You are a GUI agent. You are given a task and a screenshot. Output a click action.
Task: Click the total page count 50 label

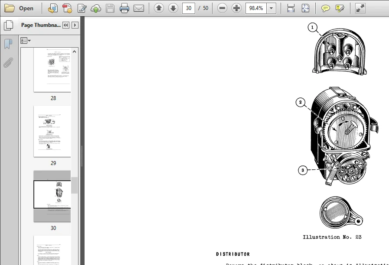click(x=206, y=8)
